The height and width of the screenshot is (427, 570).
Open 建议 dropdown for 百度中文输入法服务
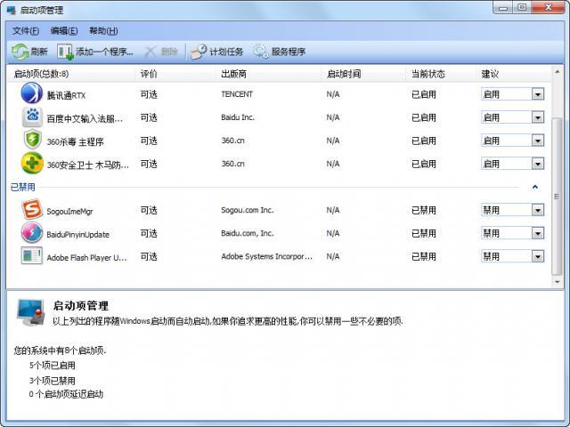[538, 117]
